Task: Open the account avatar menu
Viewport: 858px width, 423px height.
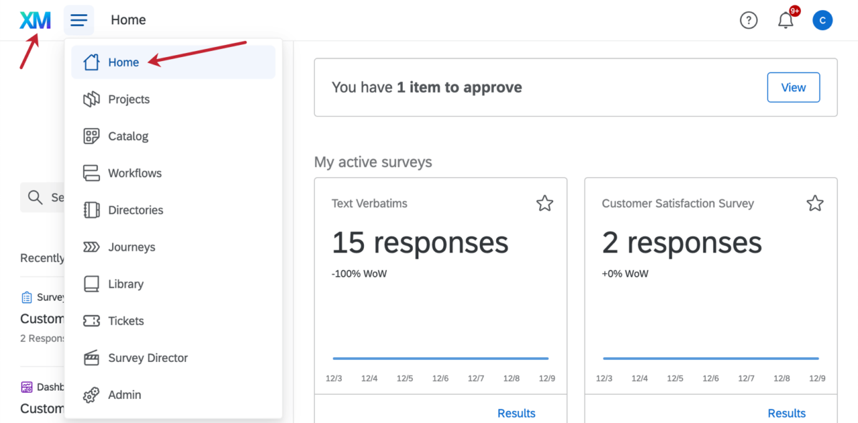Action: tap(822, 20)
